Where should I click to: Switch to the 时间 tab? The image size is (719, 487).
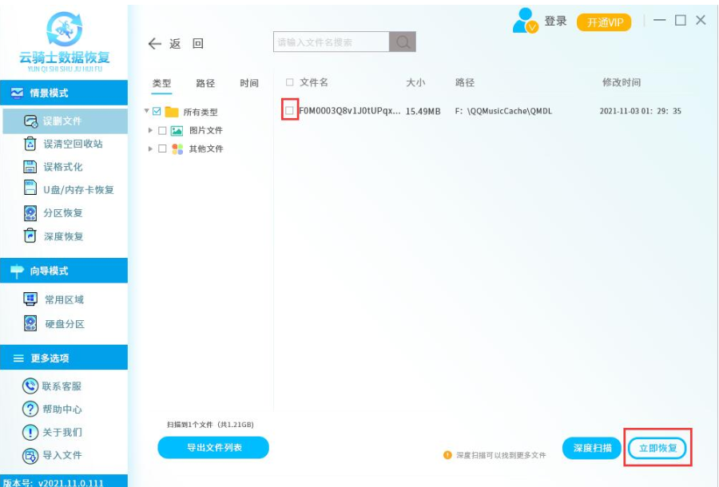[x=249, y=83]
